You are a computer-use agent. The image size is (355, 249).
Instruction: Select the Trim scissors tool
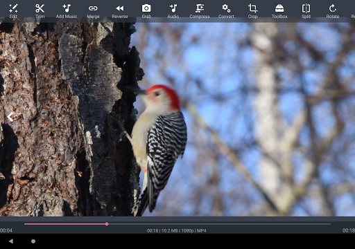[x=40, y=11]
